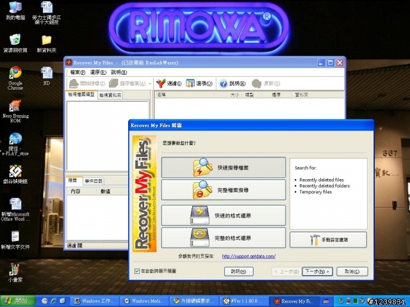The width and height of the screenshot is (410, 307).
Task: Open the 說明(H) menu in menu bar
Action: click(x=119, y=72)
